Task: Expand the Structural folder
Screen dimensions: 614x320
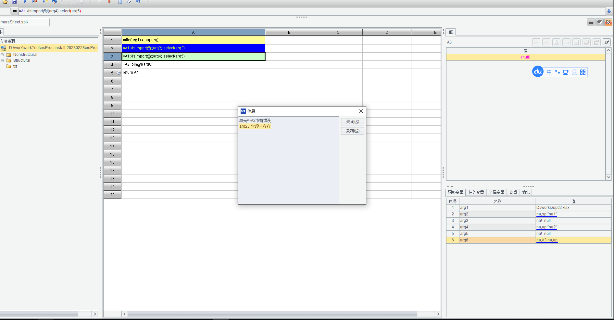Action: click(x=2, y=60)
